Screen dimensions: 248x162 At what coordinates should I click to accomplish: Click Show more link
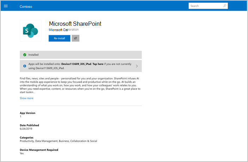coord(26,98)
